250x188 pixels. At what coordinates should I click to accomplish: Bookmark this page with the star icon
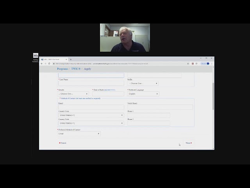click(x=188, y=63)
